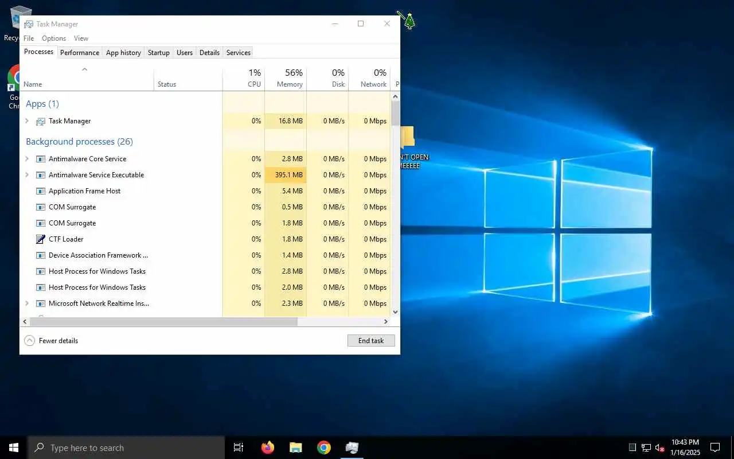
Task: Launch Firefox from the taskbar
Action: pyautogui.click(x=267, y=448)
